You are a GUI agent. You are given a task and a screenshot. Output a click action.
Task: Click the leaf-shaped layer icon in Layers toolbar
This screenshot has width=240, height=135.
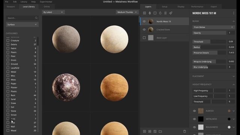click(x=150, y=13)
